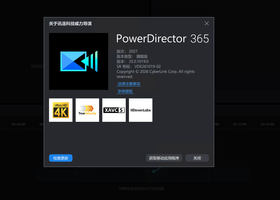Viewport: 280px width, 200px height.
Task: Click the IIElevenLabs badge
Action: point(141,110)
